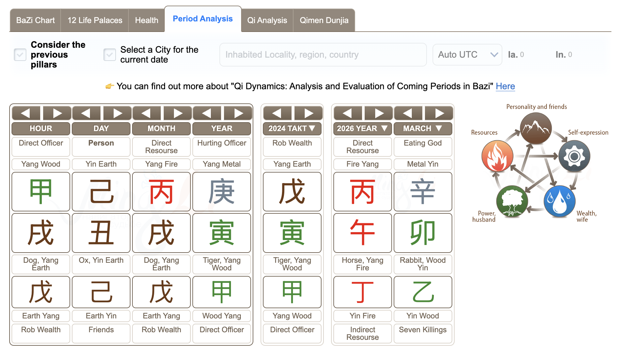Image resolution: width=618 pixels, height=353 pixels.
Task: Select the water droplets icon for Wealth, wife
Action: pyautogui.click(x=559, y=201)
